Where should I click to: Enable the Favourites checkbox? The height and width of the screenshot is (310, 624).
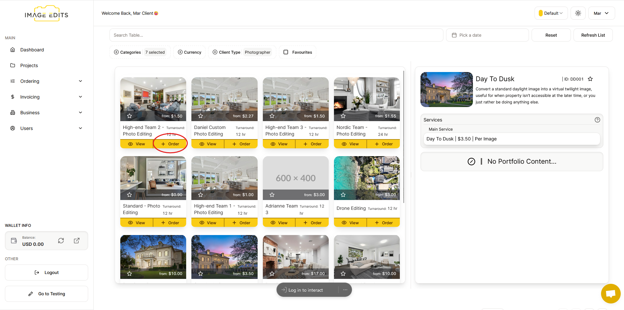286,52
